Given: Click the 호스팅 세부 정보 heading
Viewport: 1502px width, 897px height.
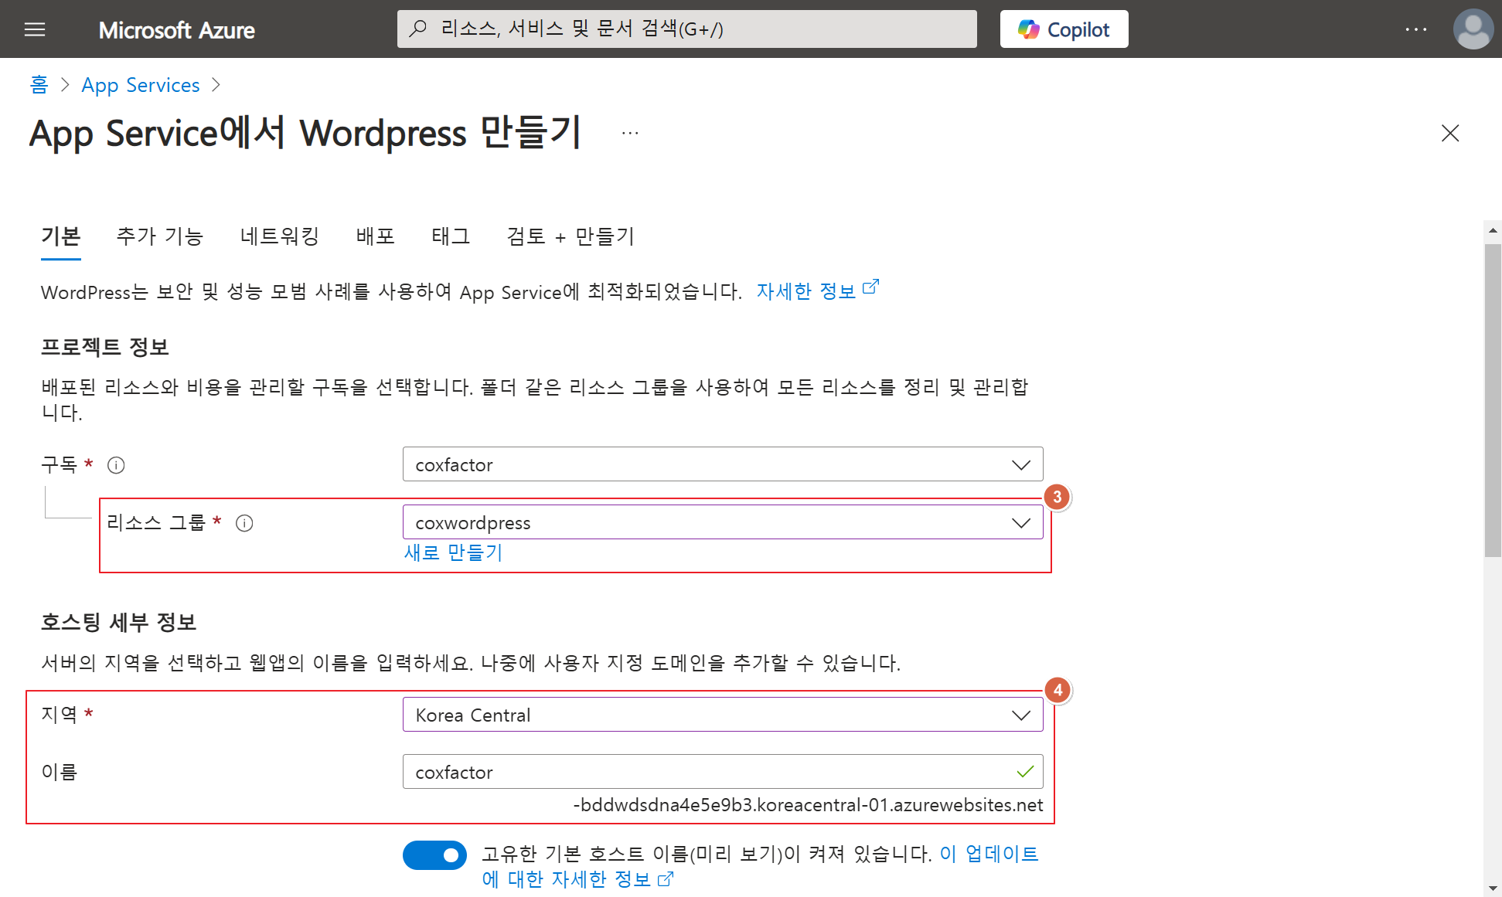Looking at the screenshot, I should point(118,622).
